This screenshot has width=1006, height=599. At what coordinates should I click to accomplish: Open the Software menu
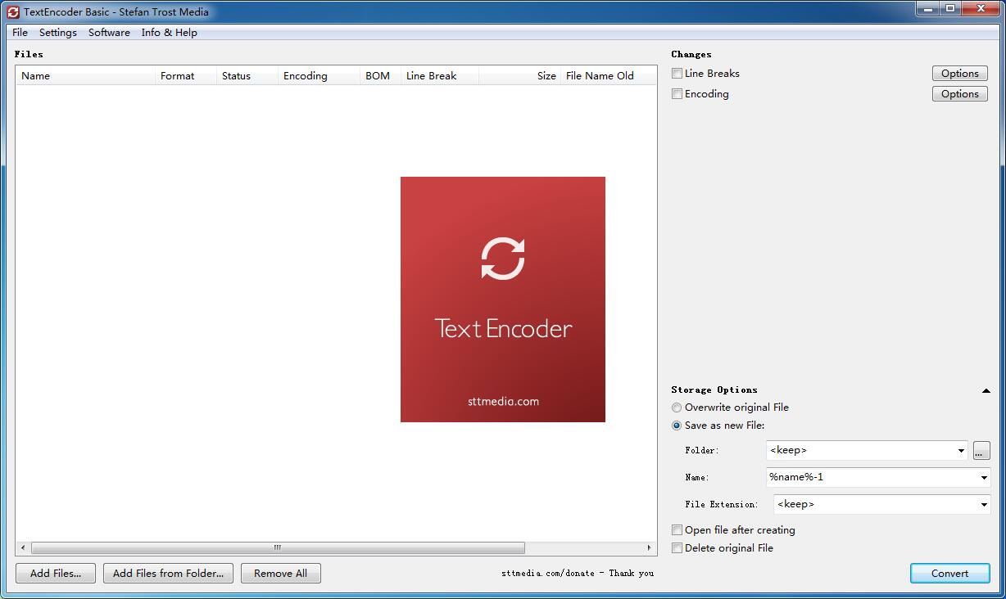click(109, 33)
